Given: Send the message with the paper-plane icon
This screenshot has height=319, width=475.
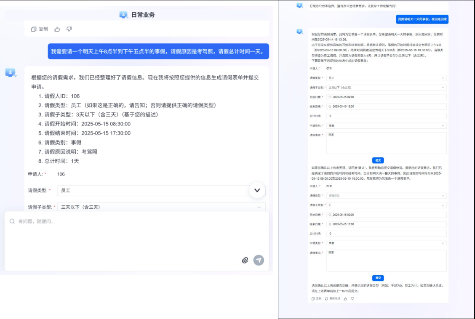Looking at the screenshot, I should click(x=259, y=260).
